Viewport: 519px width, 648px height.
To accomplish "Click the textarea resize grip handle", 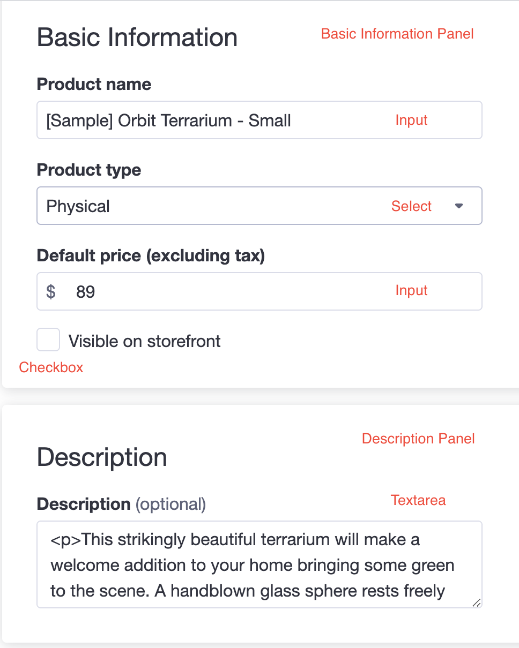I will pyautogui.click(x=476, y=603).
